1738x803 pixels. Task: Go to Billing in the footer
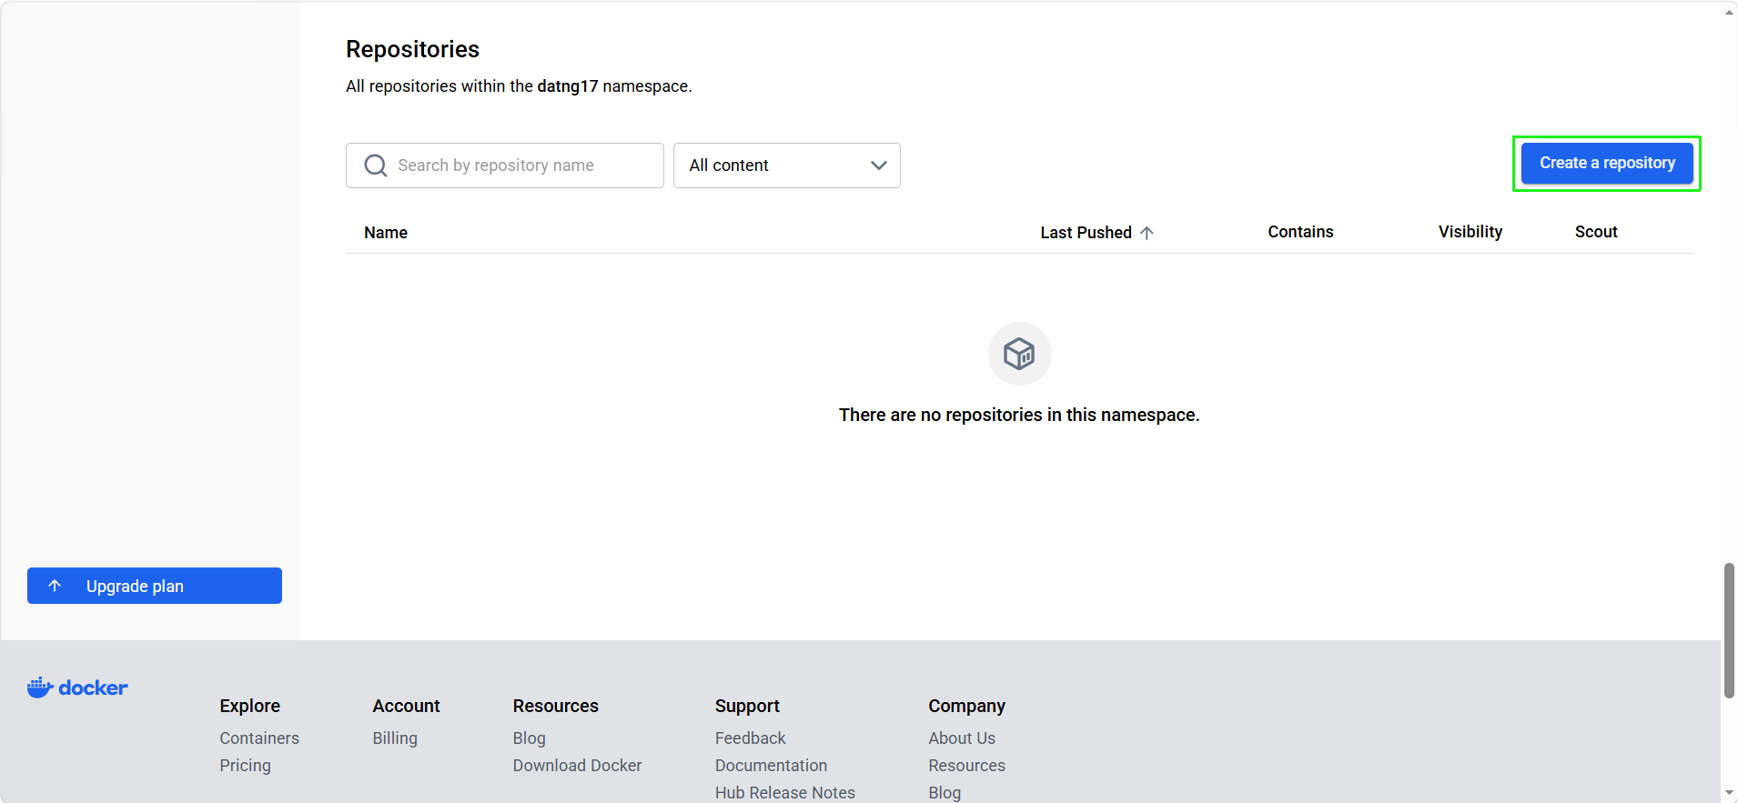[x=395, y=738]
